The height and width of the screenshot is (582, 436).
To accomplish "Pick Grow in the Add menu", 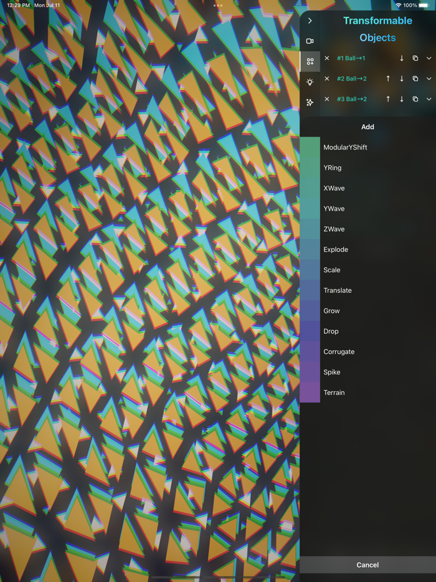I will coord(367,311).
